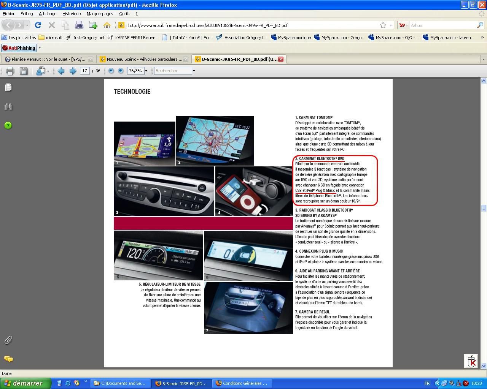Open KARINE FERRI bookmark

click(133, 38)
